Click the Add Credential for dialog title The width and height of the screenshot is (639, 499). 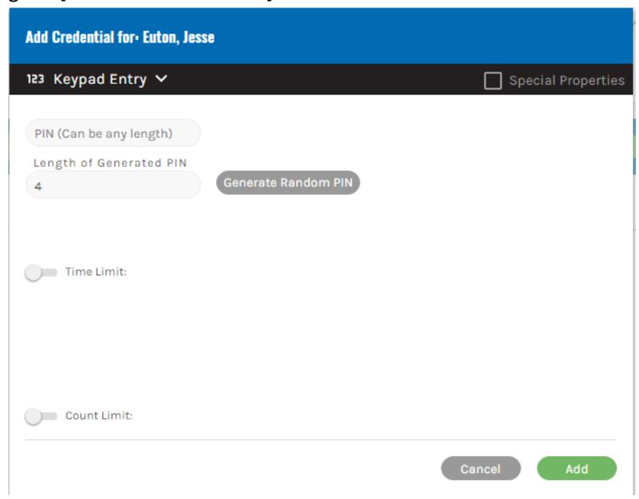(x=120, y=37)
